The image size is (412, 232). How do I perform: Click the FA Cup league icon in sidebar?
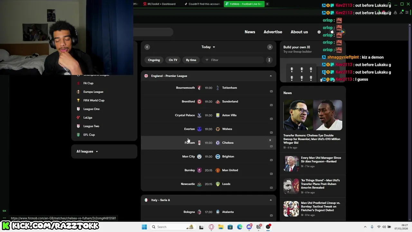pos(78,83)
